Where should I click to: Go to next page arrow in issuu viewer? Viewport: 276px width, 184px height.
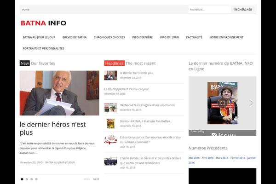(x=251, y=103)
